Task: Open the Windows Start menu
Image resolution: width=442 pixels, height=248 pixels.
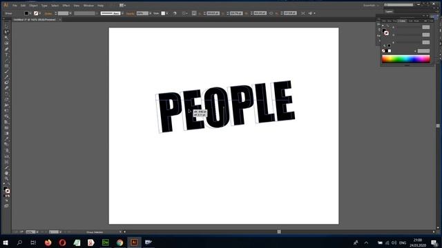Action: tap(6, 242)
